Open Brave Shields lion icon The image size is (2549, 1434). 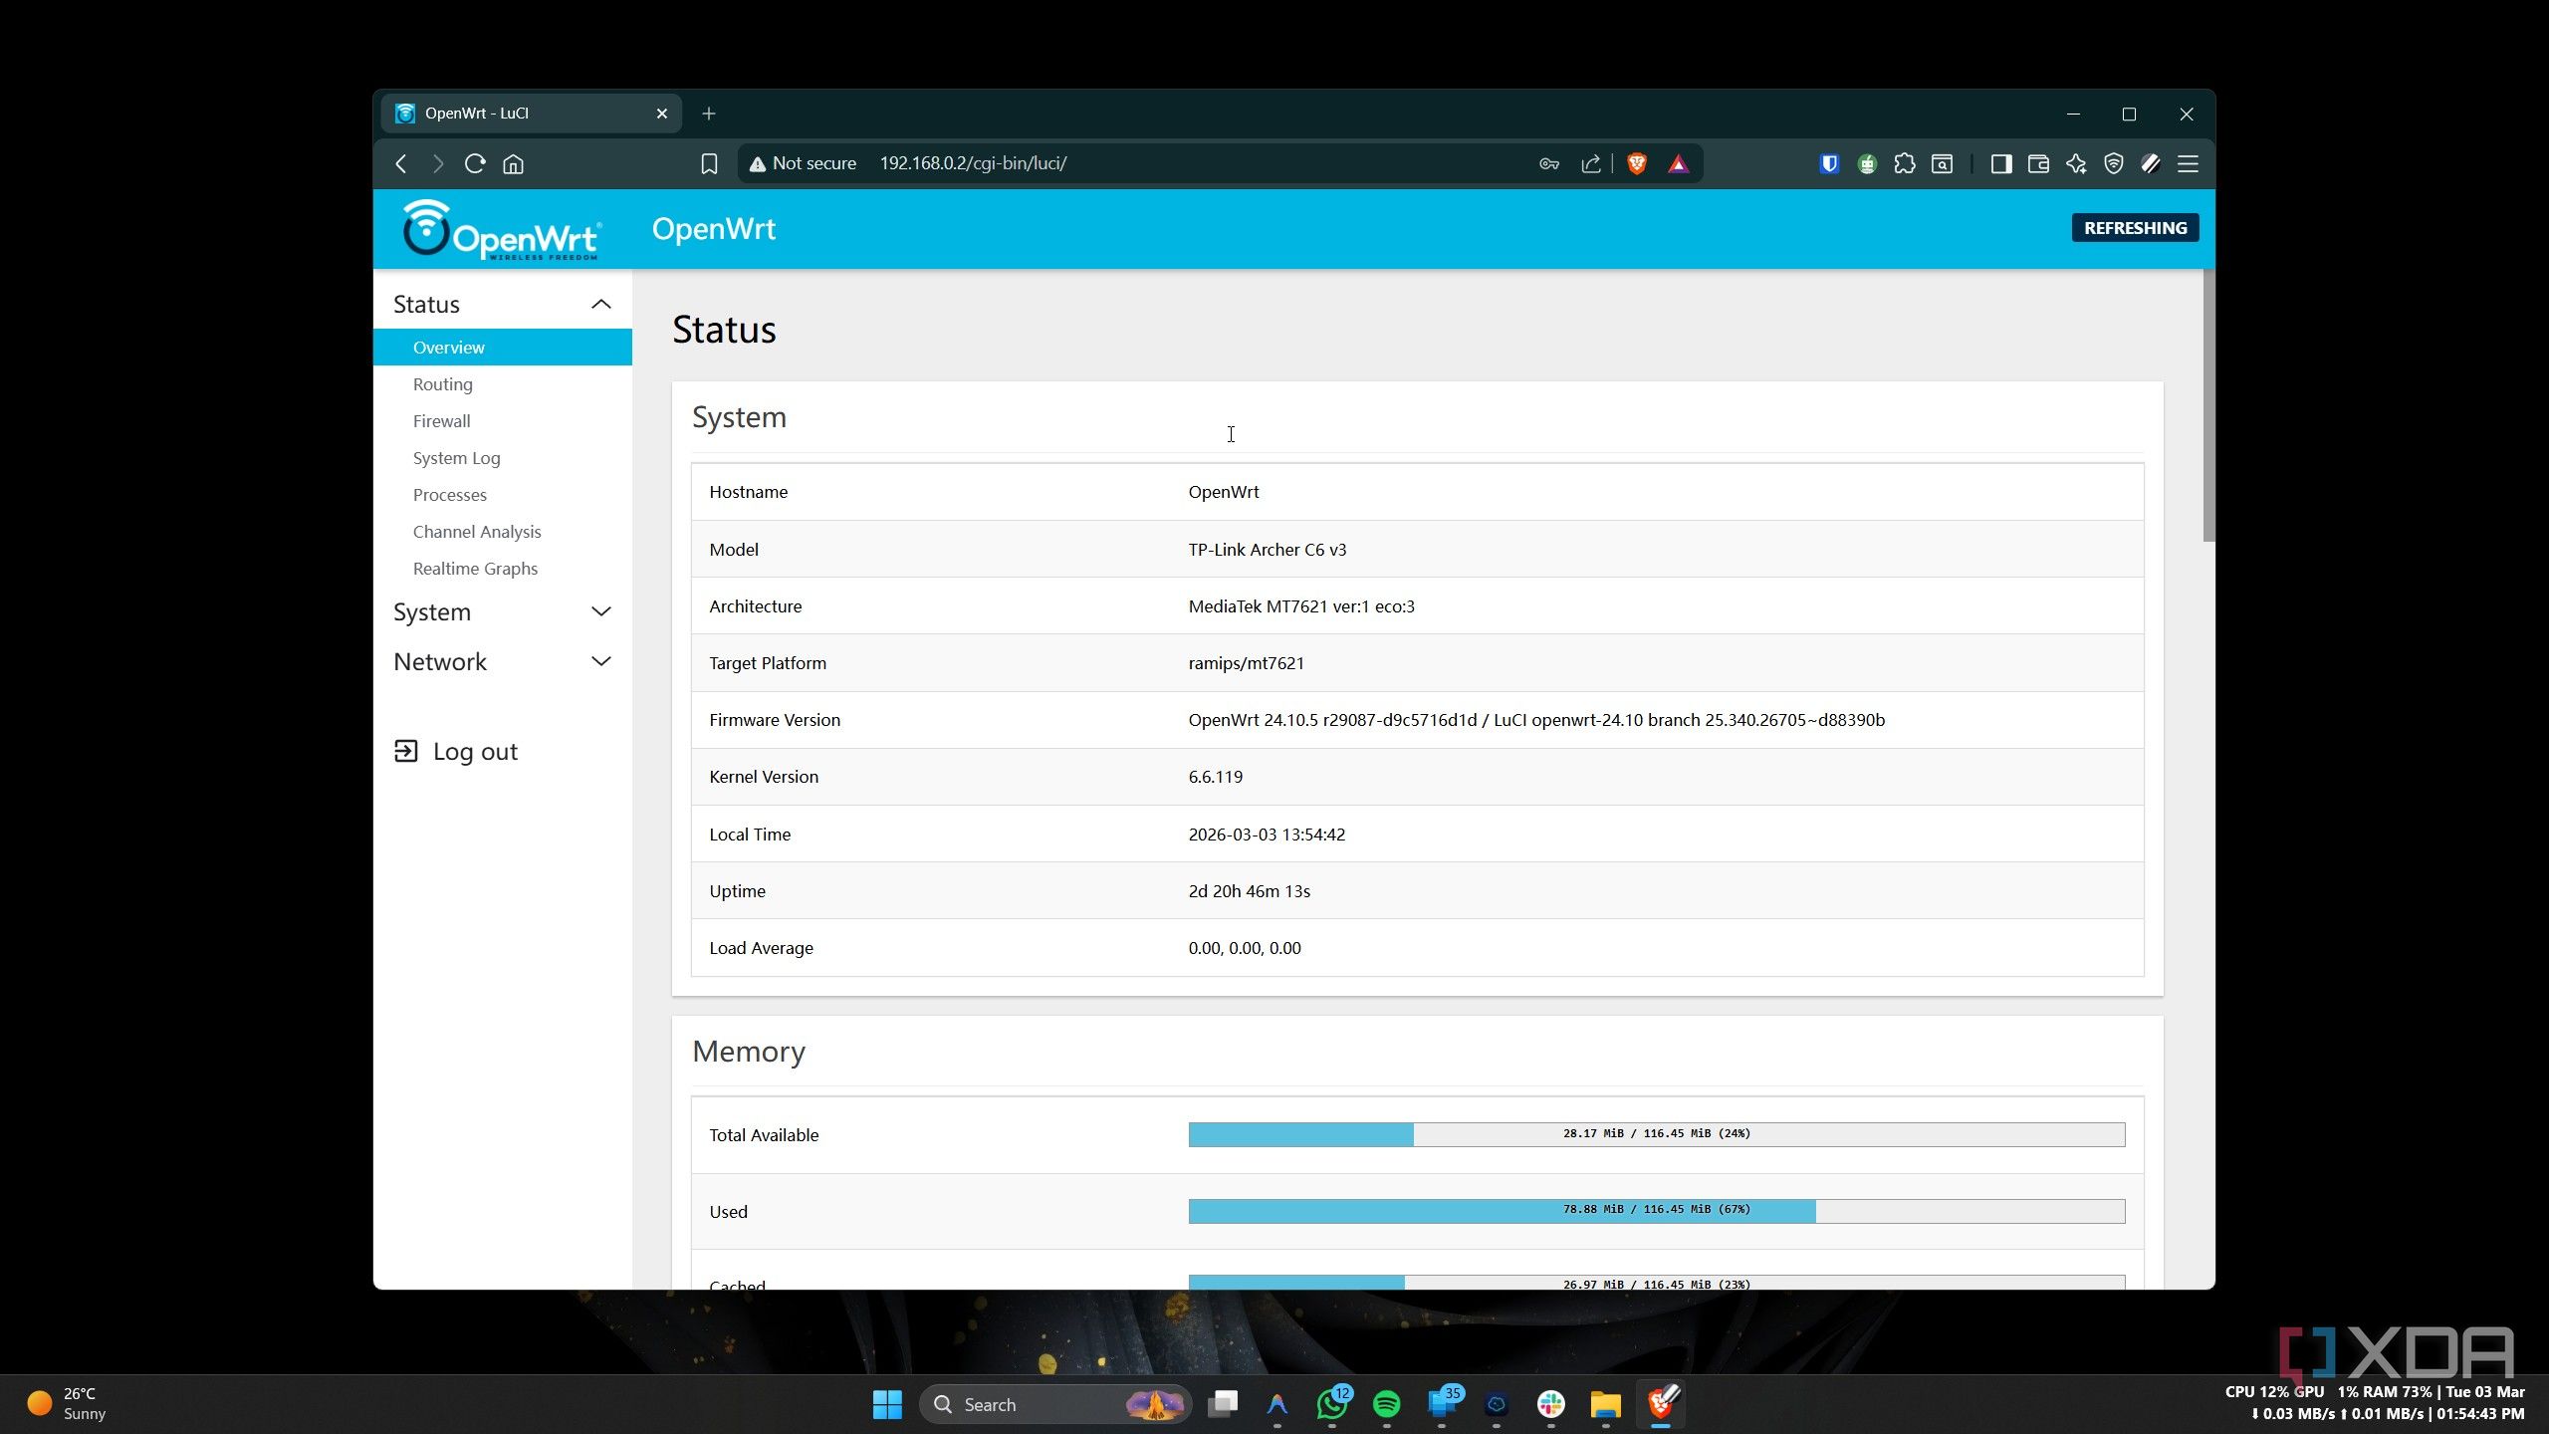[1636, 163]
